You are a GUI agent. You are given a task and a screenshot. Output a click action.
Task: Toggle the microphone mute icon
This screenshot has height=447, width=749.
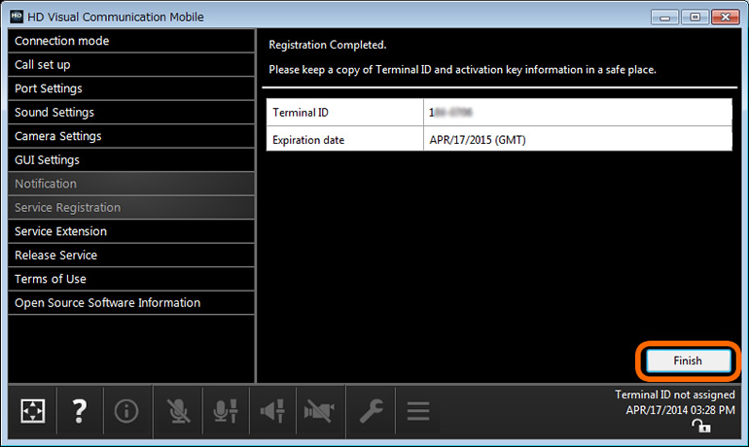click(x=178, y=411)
